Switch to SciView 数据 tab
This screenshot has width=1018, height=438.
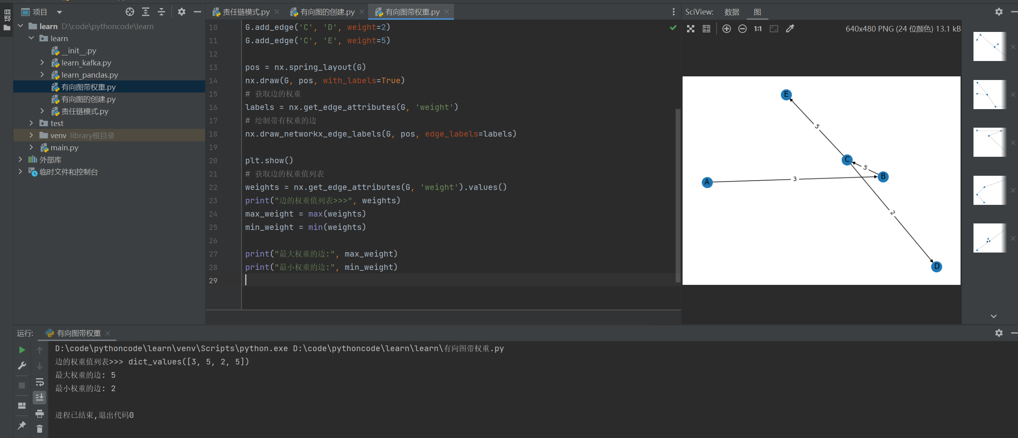[732, 12]
